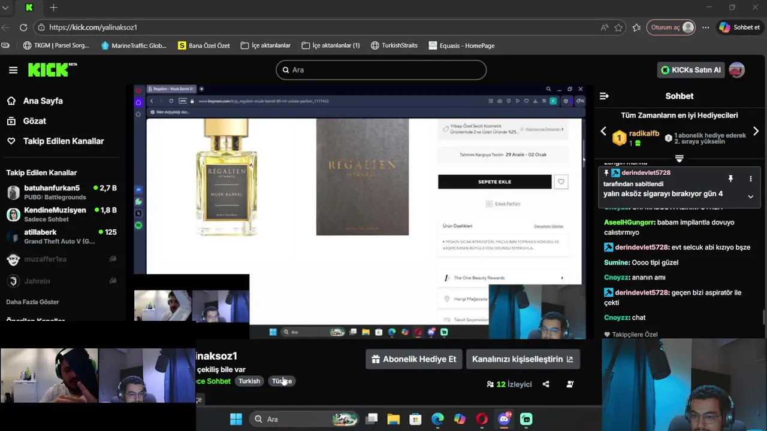
Task: Unpin the pinned chat message
Action: pyautogui.click(x=730, y=178)
